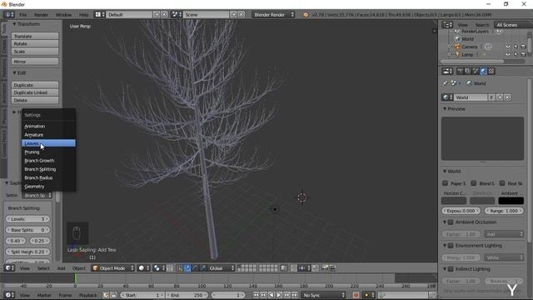Viewport: 533px width, 300px height.
Task: Click the Blender logo in the info header
Action: 306,15
